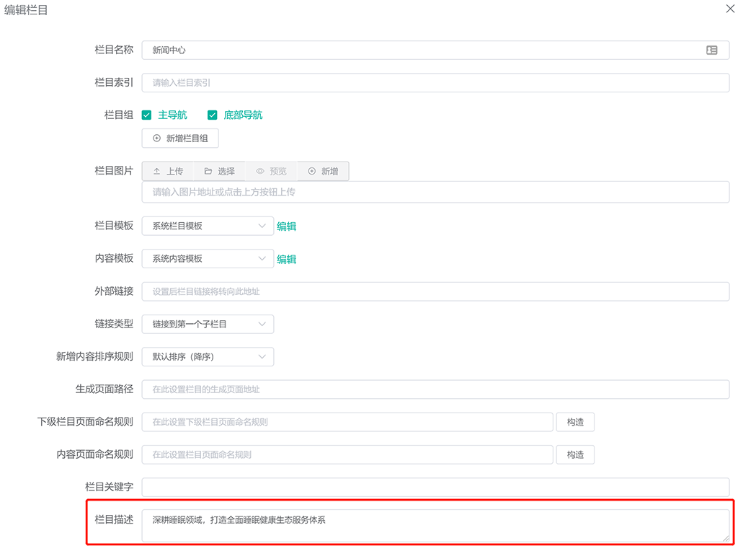
Task: Click the 选择 image button
Action: [219, 172]
